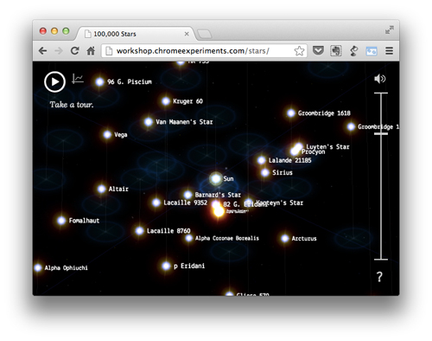The image size is (432, 341).
Task: Click the Take a tour link
Action: 72,105
